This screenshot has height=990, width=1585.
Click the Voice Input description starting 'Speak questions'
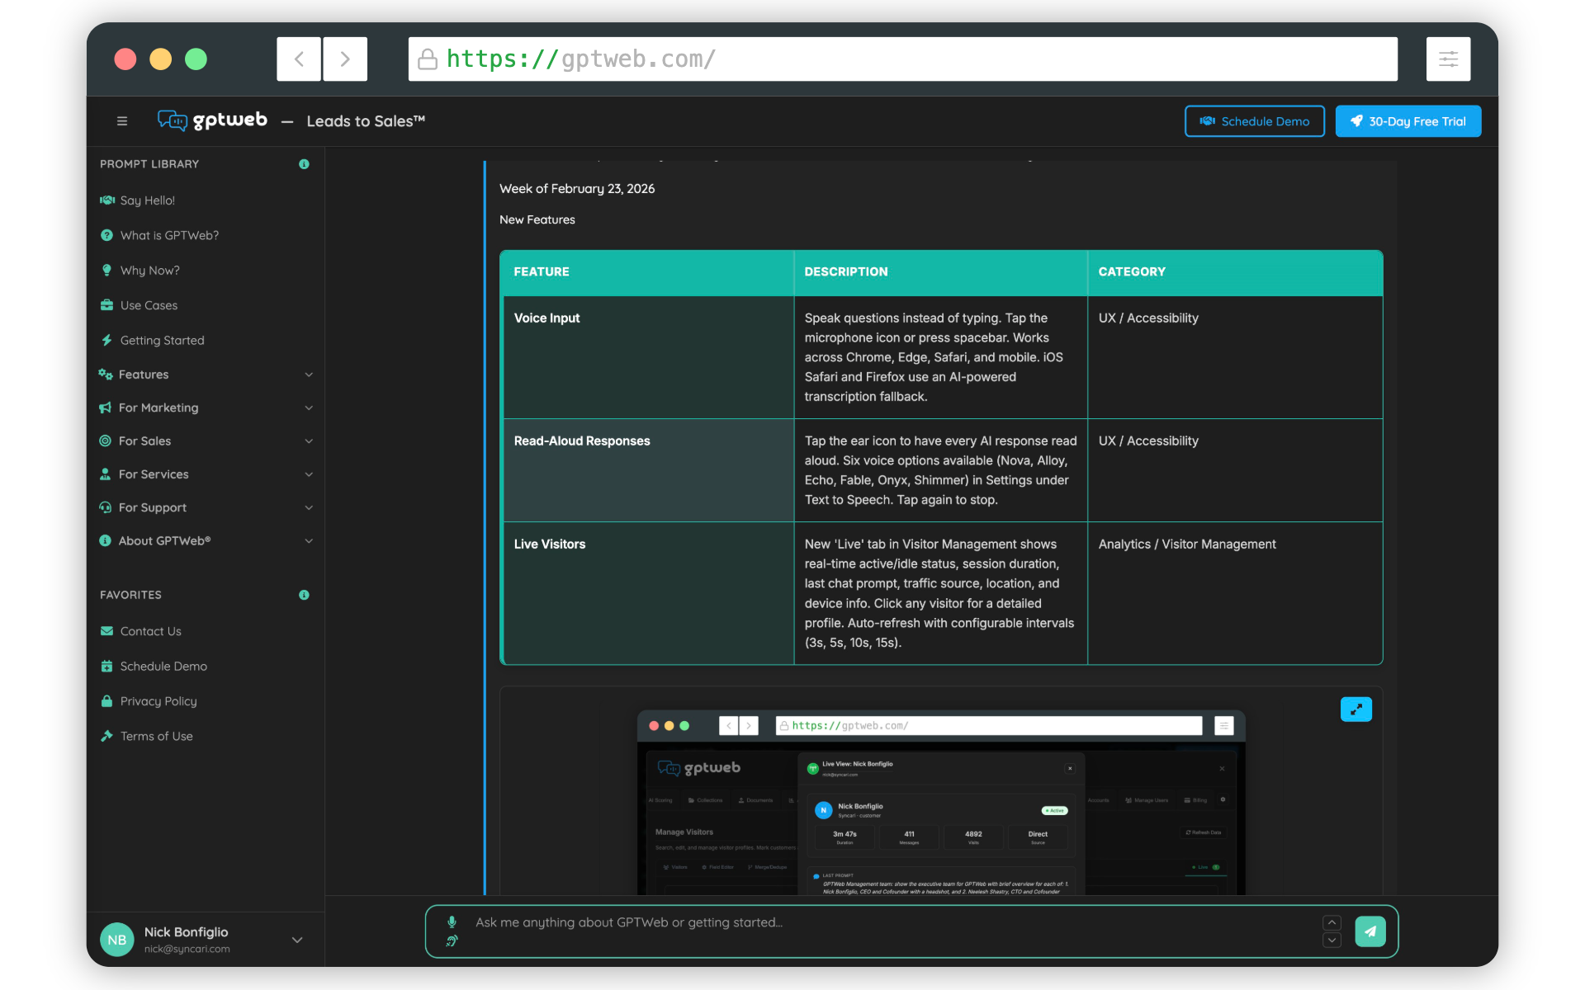coord(934,357)
